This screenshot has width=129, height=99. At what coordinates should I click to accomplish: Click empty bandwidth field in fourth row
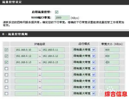pos(112,68)
